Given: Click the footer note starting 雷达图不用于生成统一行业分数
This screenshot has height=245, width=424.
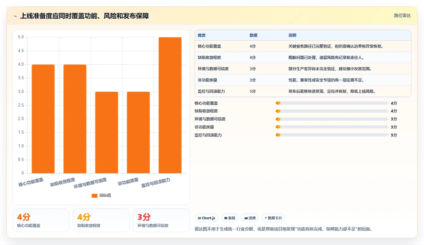Looking at the screenshot, I should [283, 229].
